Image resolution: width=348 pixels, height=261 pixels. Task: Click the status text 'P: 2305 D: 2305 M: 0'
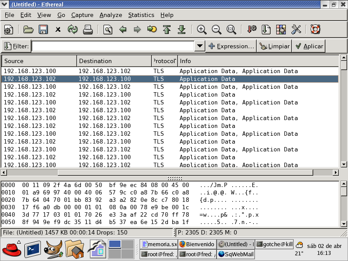point(207,232)
